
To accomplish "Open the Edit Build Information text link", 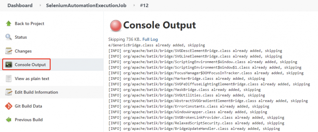I will [36, 92].
